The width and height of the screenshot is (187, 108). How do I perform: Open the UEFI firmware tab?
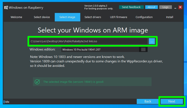119,17
